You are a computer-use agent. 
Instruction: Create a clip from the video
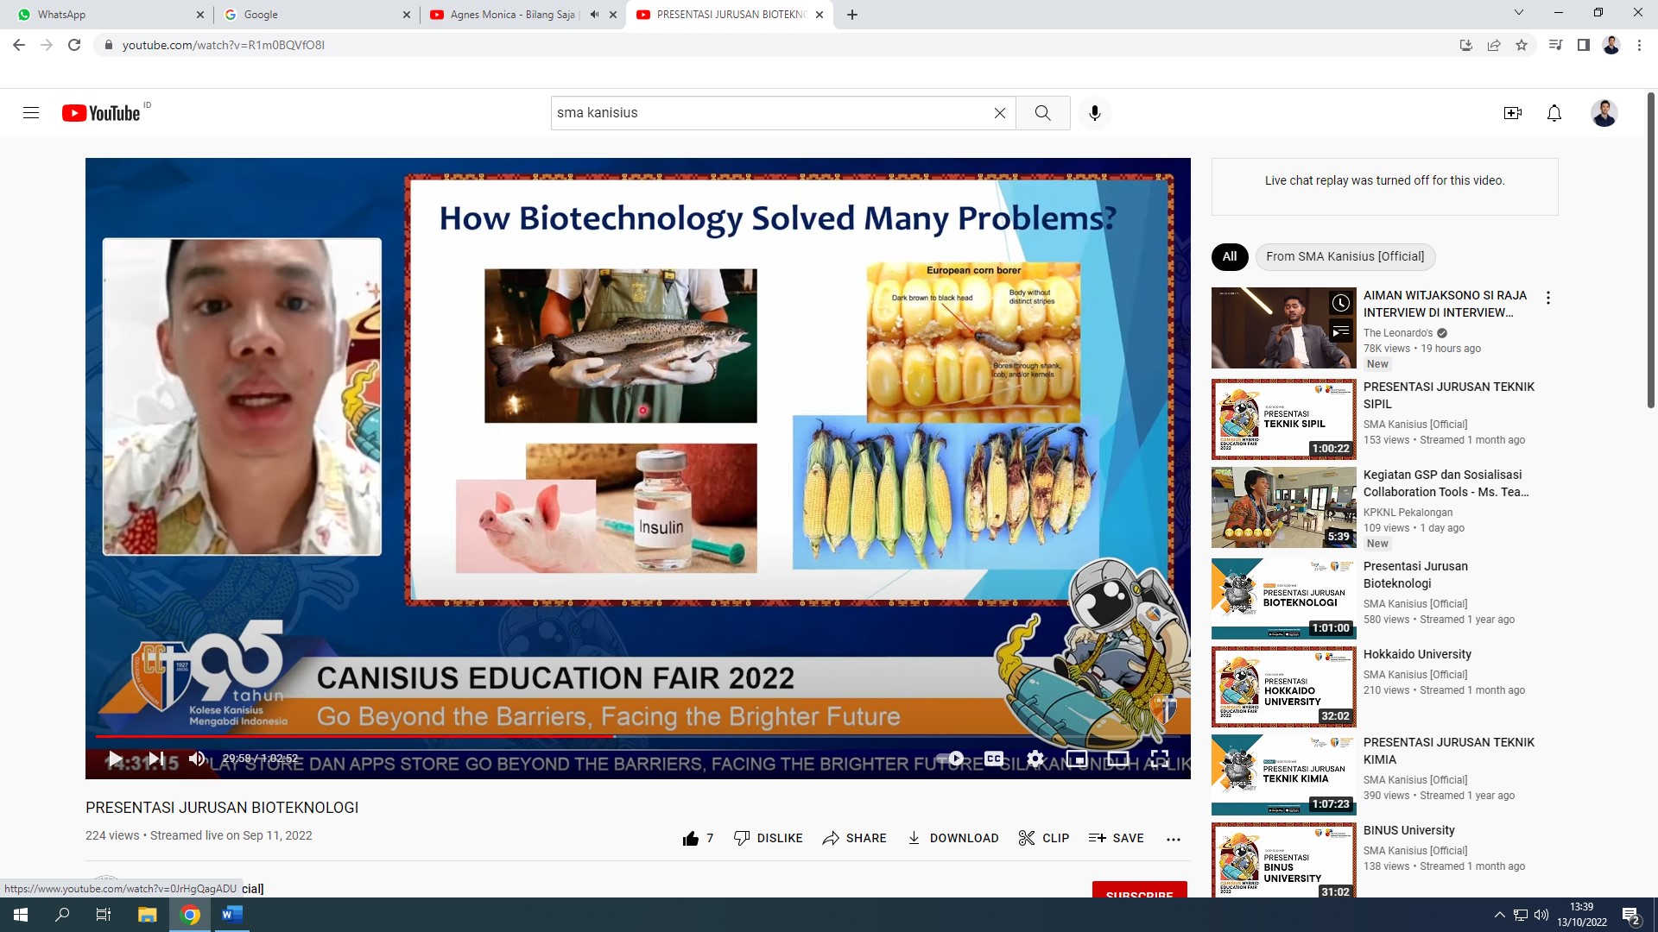point(1043,838)
